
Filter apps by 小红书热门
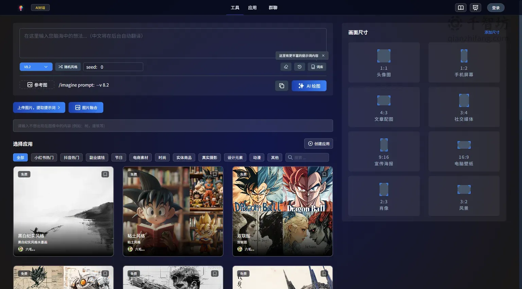(x=44, y=157)
